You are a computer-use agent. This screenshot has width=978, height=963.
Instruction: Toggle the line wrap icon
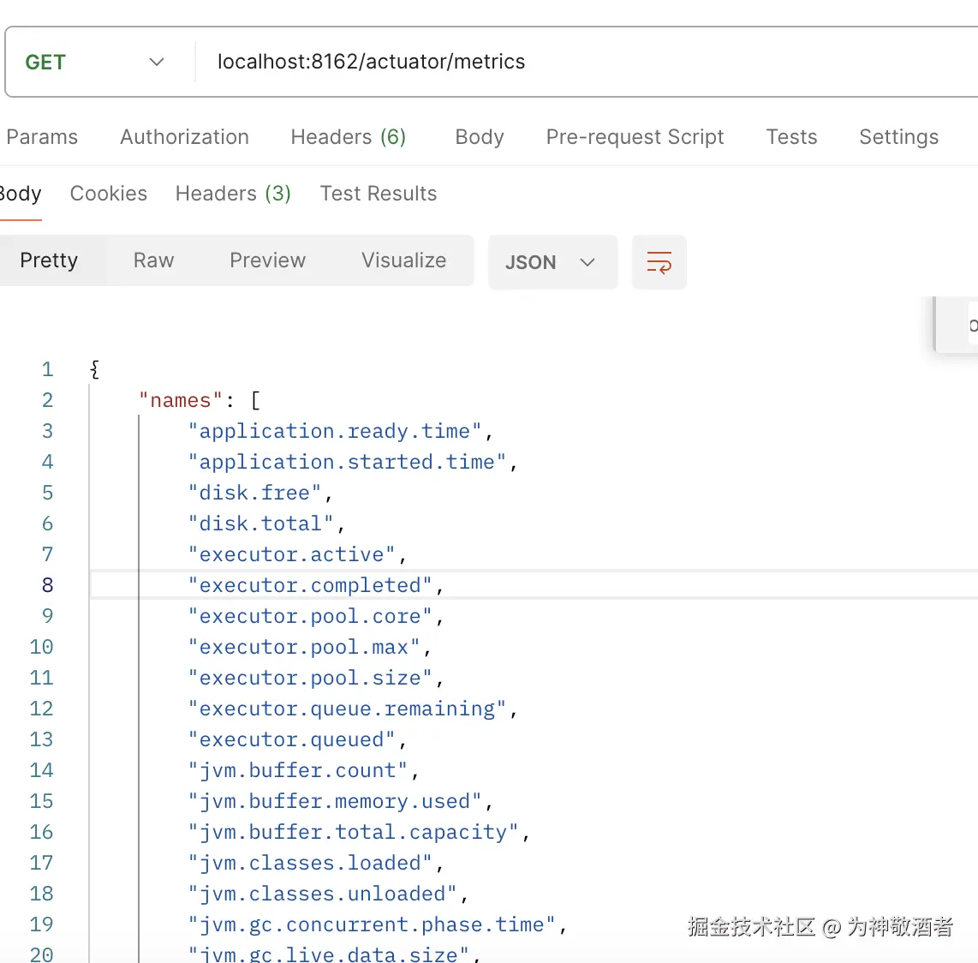659,262
